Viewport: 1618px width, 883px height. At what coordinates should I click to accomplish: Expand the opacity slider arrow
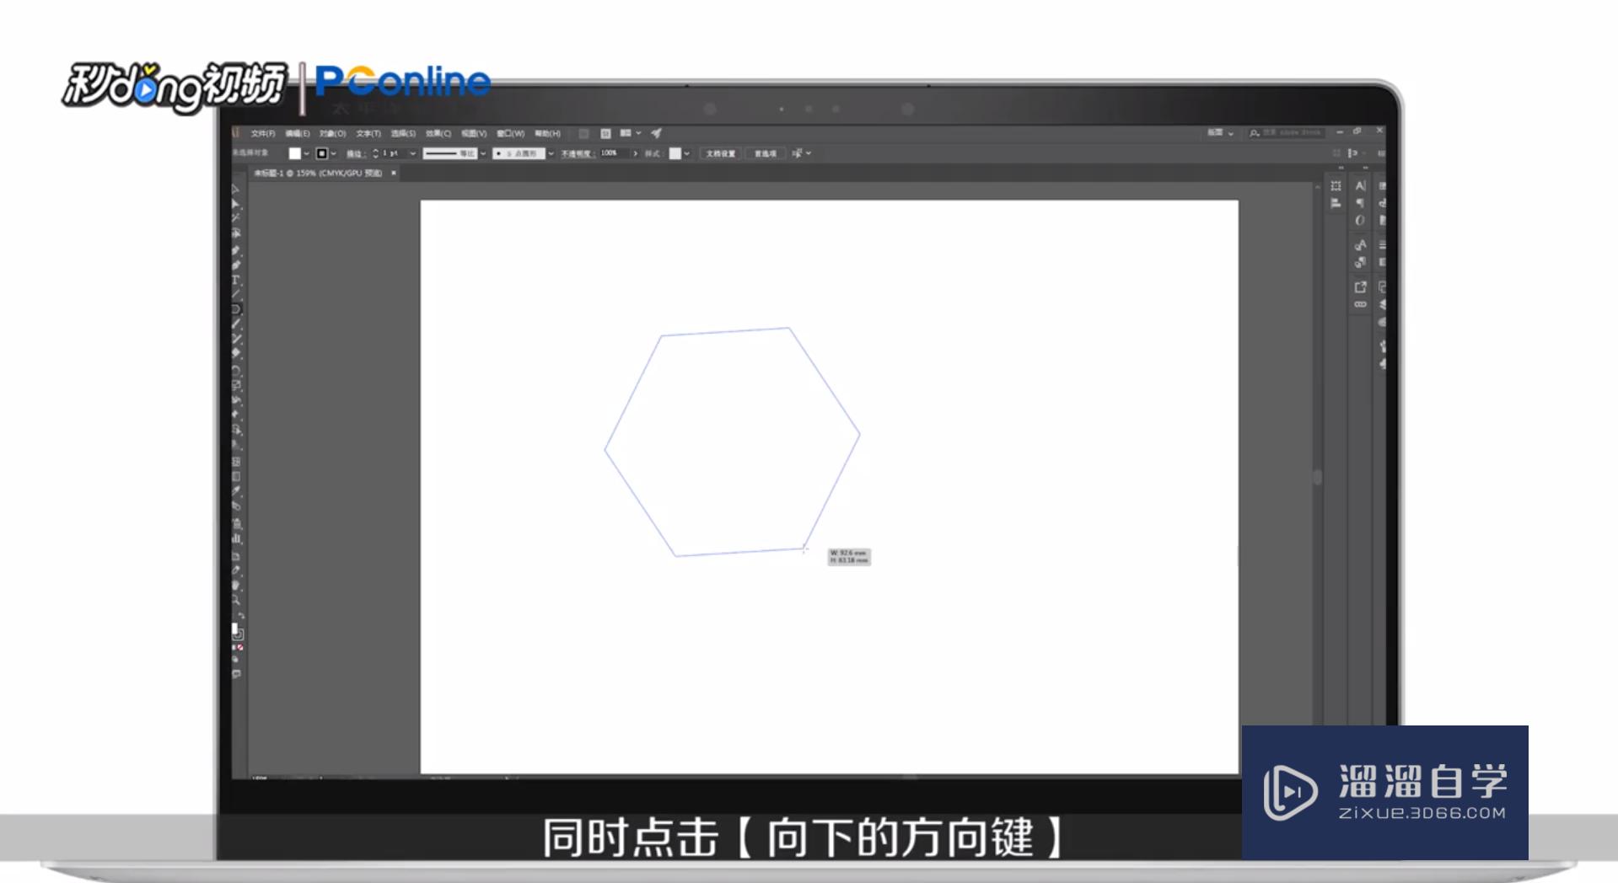click(x=636, y=153)
